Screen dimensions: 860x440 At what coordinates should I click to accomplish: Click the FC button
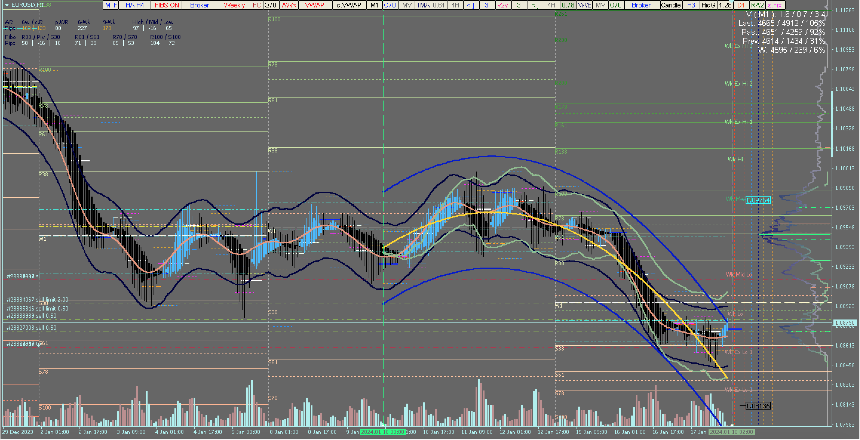pos(256,5)
